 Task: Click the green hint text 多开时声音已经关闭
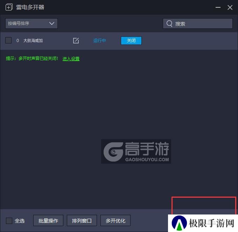(x=38, y=59)
